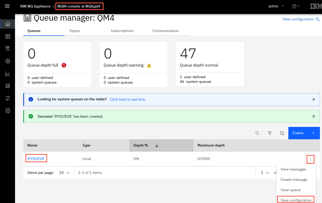Screen dimensions: 322x203
Task: Click the red Queue depth full icon
Action: click(64, 65)
